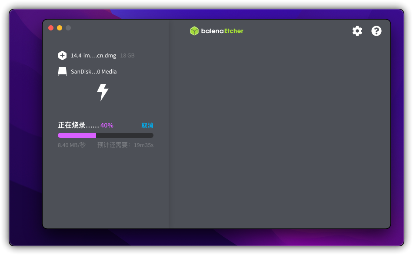Click the balenaEtcher title text
The height and width of the screenshot is (255, 413).
pyautogui.click(x=222, y=31)
